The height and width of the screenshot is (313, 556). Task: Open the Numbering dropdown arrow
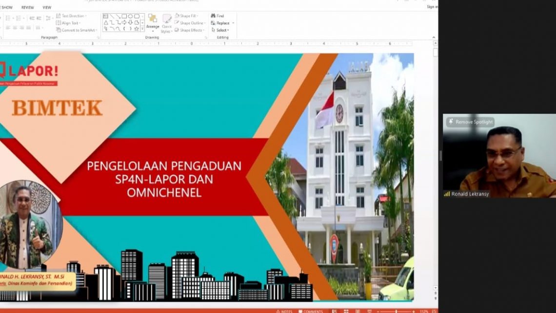24,18
